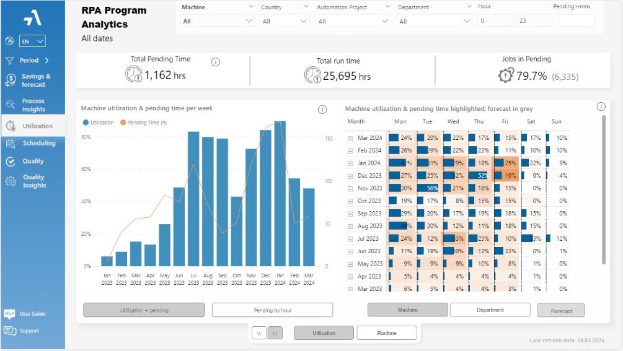Expand the Jan 2024 month row
623x351 pixels.
point(350,163)
